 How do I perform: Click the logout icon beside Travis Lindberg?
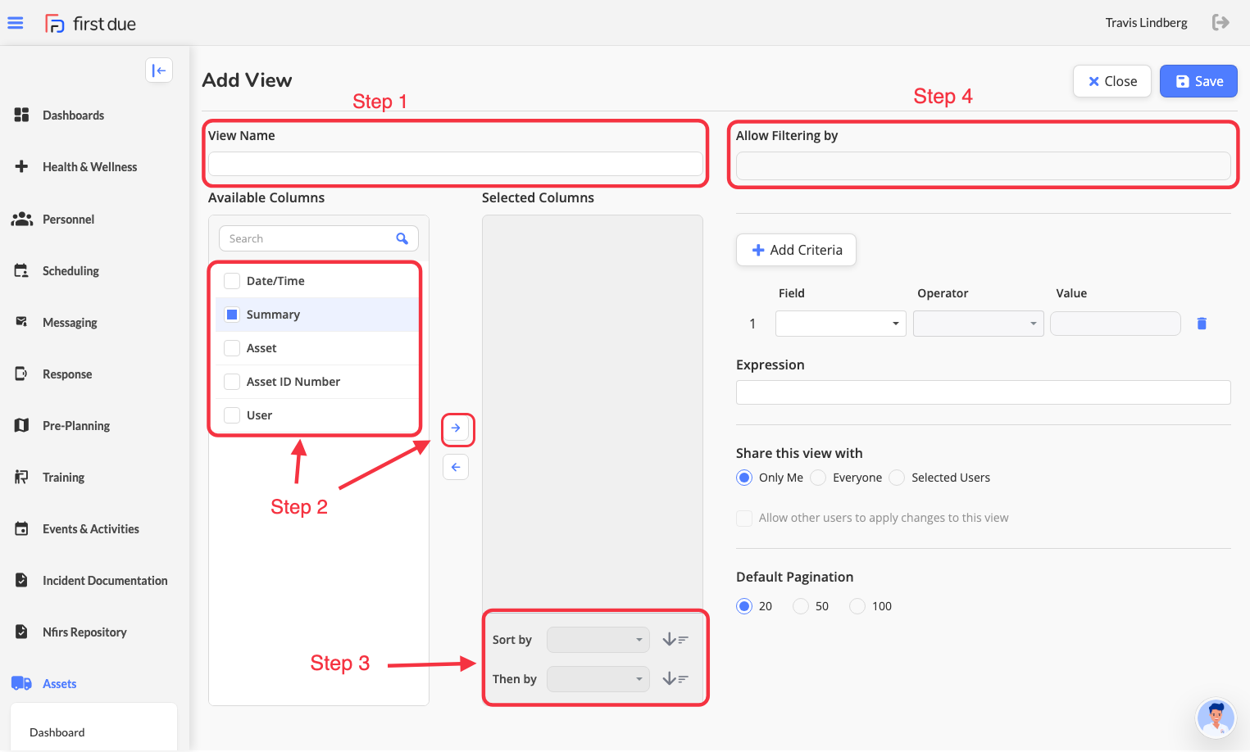tap(1220, 22)
